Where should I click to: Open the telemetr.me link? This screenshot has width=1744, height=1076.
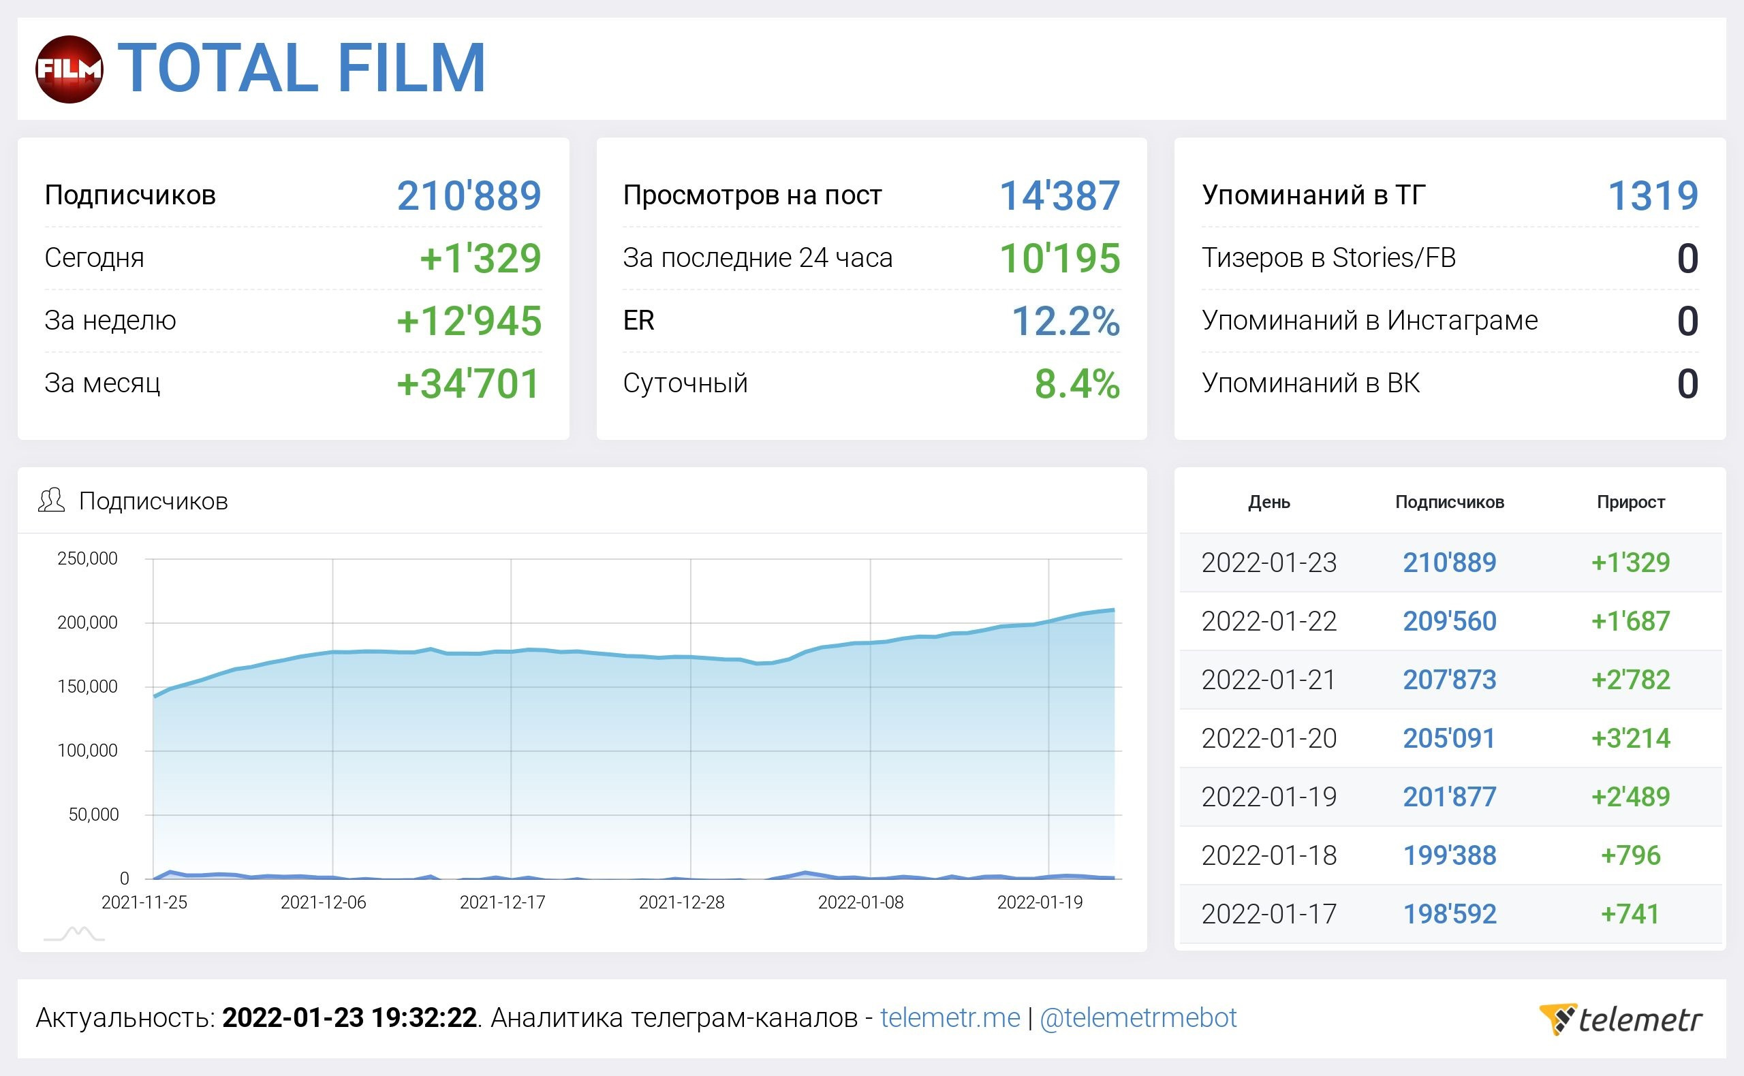pyautogui.click(x=950, y=1018)
